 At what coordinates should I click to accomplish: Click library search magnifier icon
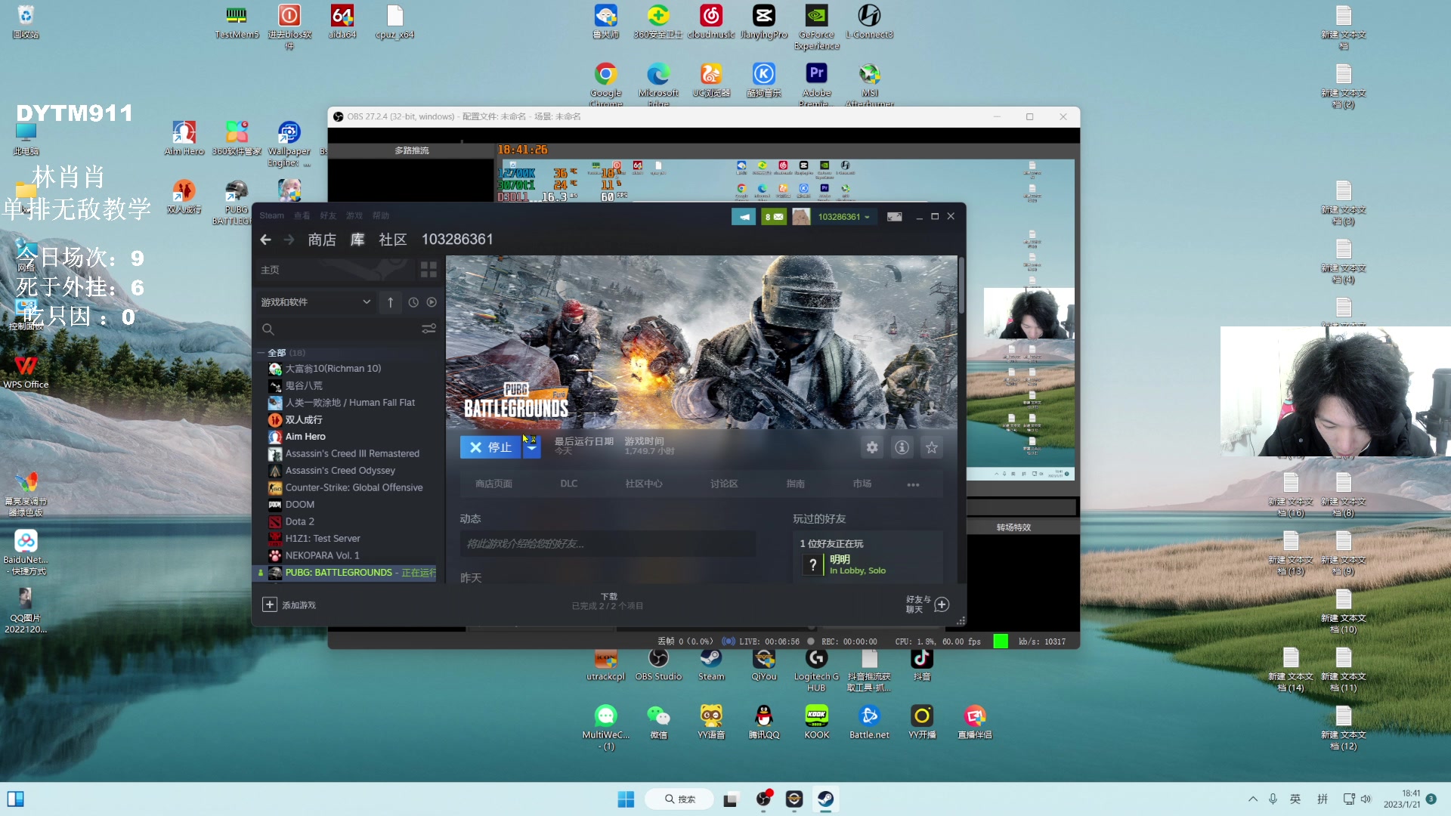[268, 329]
